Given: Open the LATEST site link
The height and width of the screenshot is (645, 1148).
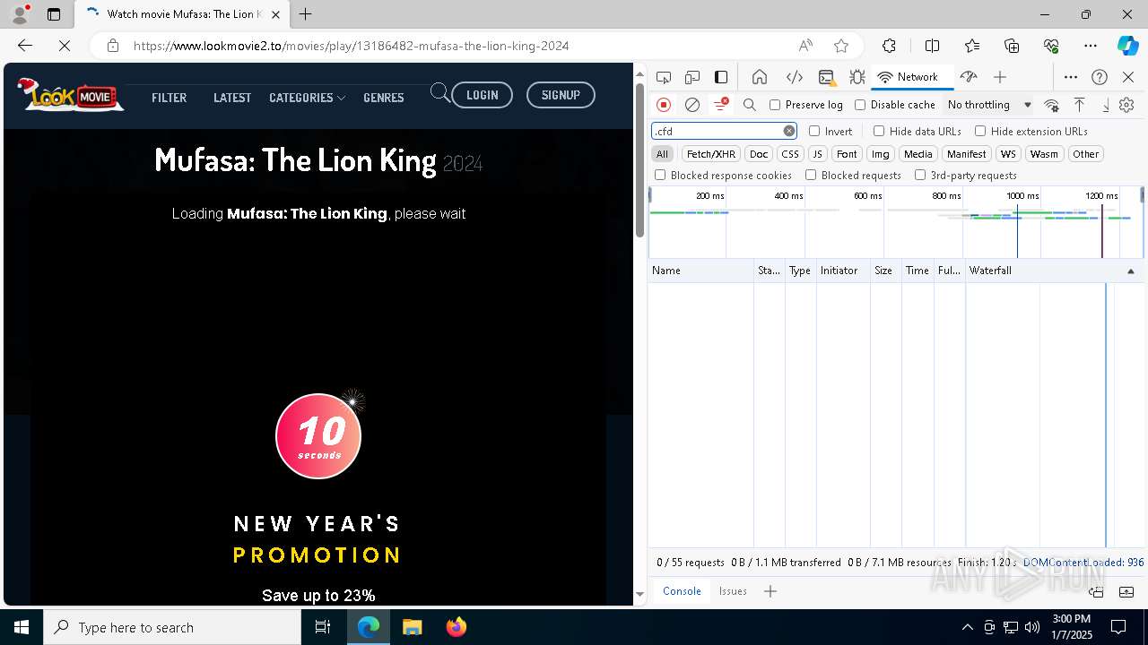Looking at the screenshot, I should [232, 98].
